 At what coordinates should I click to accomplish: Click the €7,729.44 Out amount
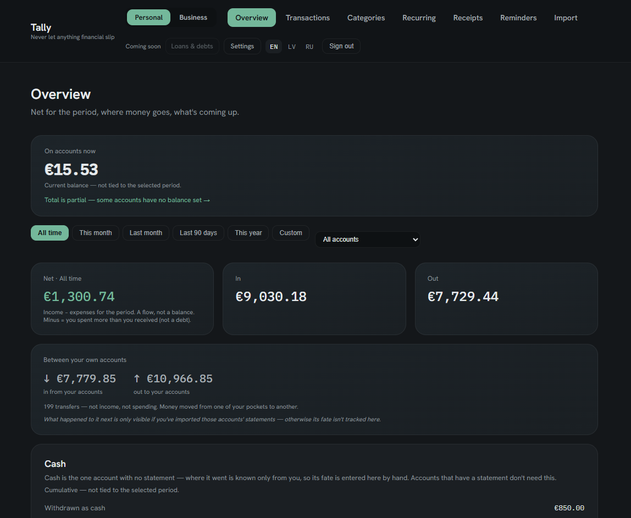click(463, 297)
